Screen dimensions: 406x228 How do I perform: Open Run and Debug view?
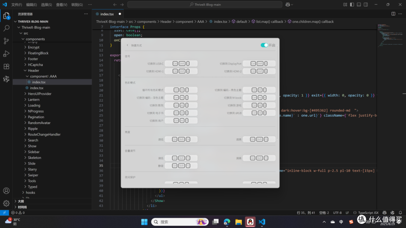(x=6, y=54)
